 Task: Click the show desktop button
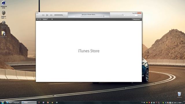pyautogui.click(x=184, y=103)
